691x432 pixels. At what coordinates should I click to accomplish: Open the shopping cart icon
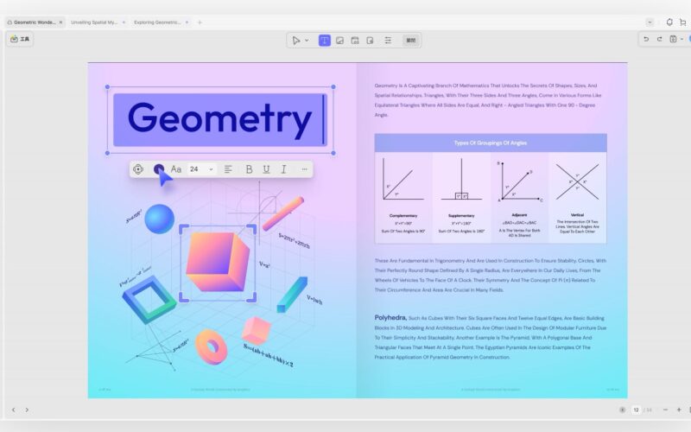pyautogui.click(x=682, y=22)
